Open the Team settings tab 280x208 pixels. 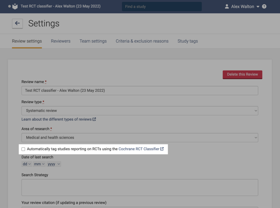pyautogui.click(x=93, y=41)
